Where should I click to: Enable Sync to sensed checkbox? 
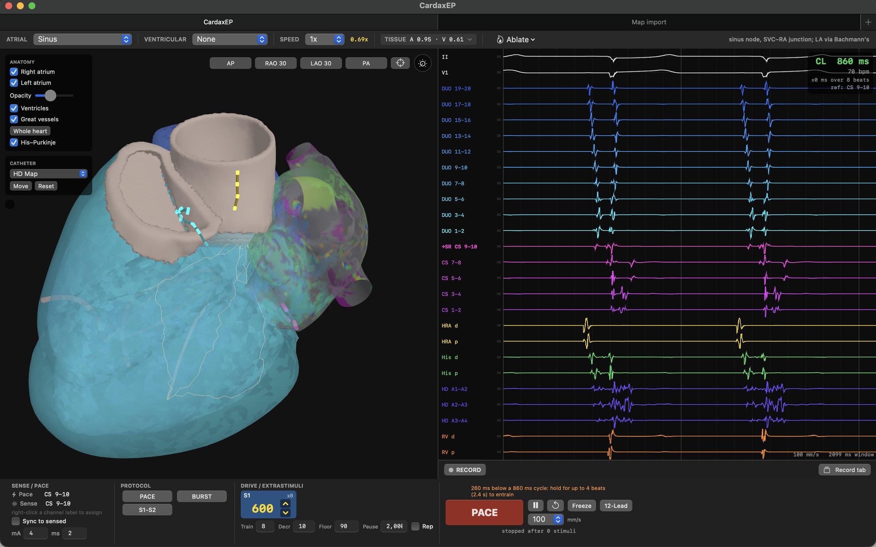pyautogui.click(x=16, y=521)
